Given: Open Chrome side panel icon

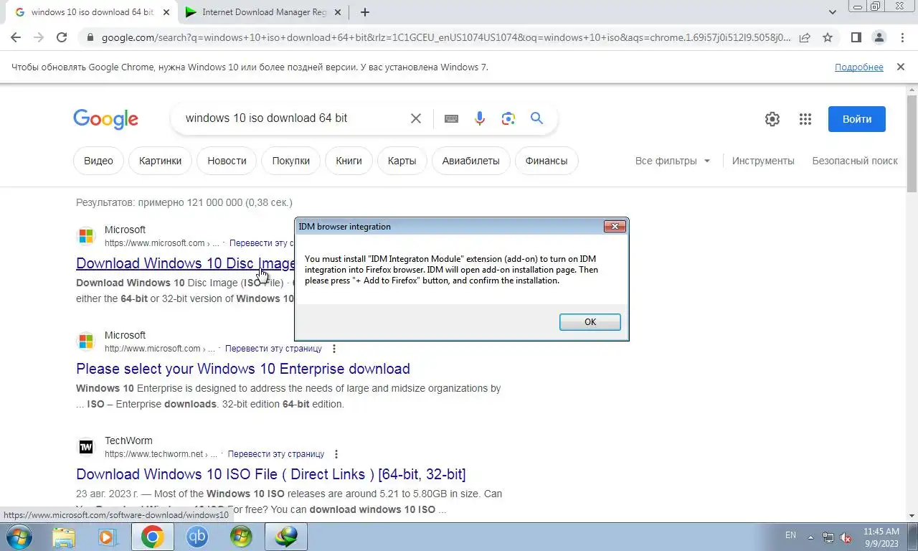Looking at the screenshot, I should point(856,37).
